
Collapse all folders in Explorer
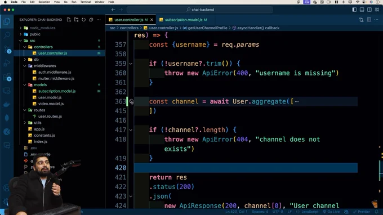(91, 20)
